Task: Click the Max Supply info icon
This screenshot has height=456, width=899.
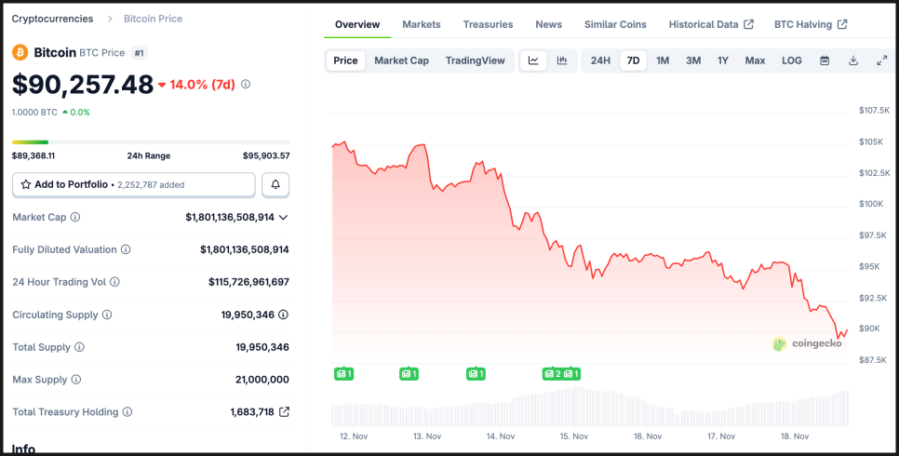Action: [75, 380]
